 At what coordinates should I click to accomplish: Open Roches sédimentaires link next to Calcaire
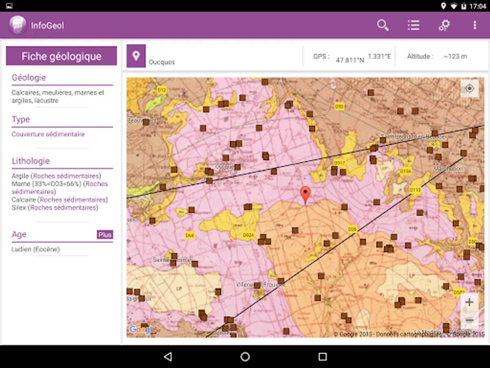(73, 200)
